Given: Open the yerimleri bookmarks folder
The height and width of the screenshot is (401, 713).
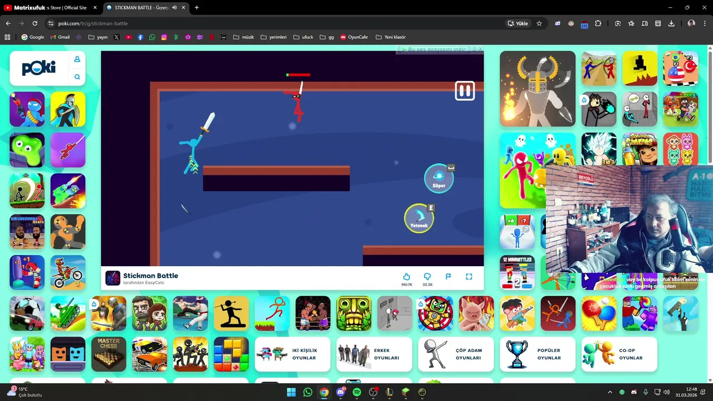Looking at the screenshot, I should (x=274, y=37).
